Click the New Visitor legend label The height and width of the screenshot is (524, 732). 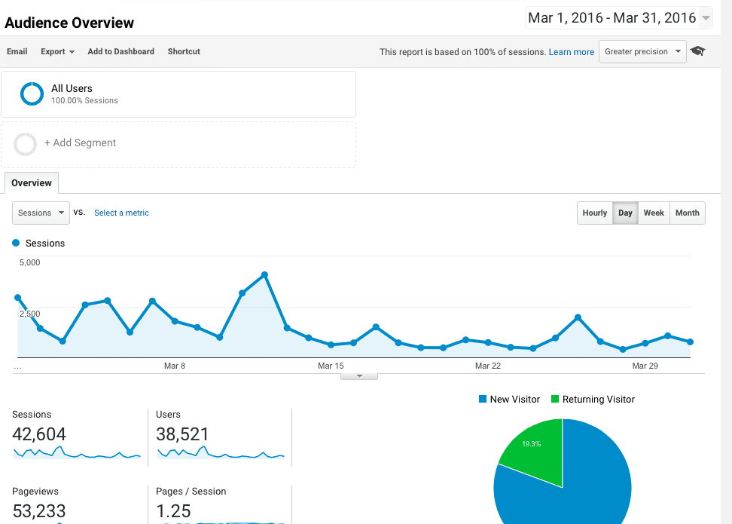(x=515, y=399)
